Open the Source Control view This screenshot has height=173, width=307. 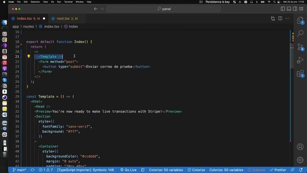[x=300, y=47]
